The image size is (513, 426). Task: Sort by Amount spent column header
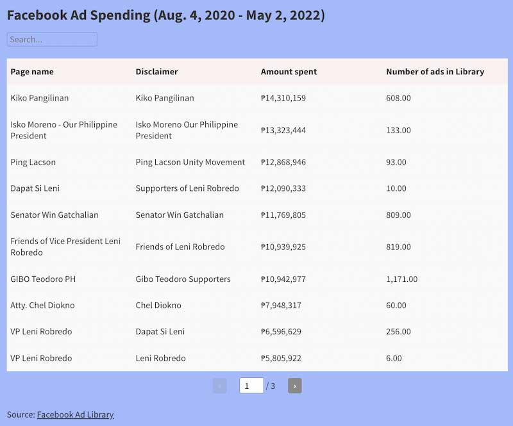point(289,72)
